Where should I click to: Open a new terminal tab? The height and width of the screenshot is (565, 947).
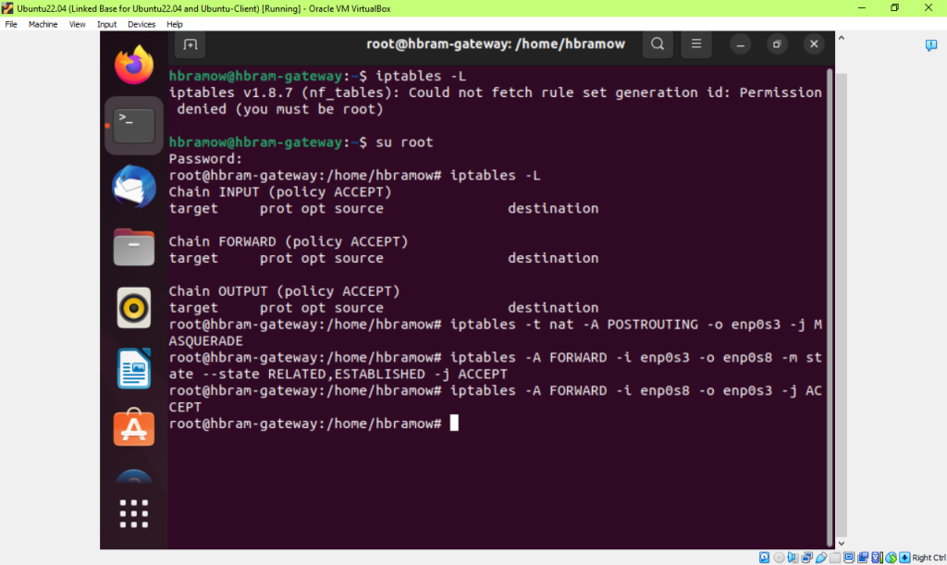click(x=191, y=44)
